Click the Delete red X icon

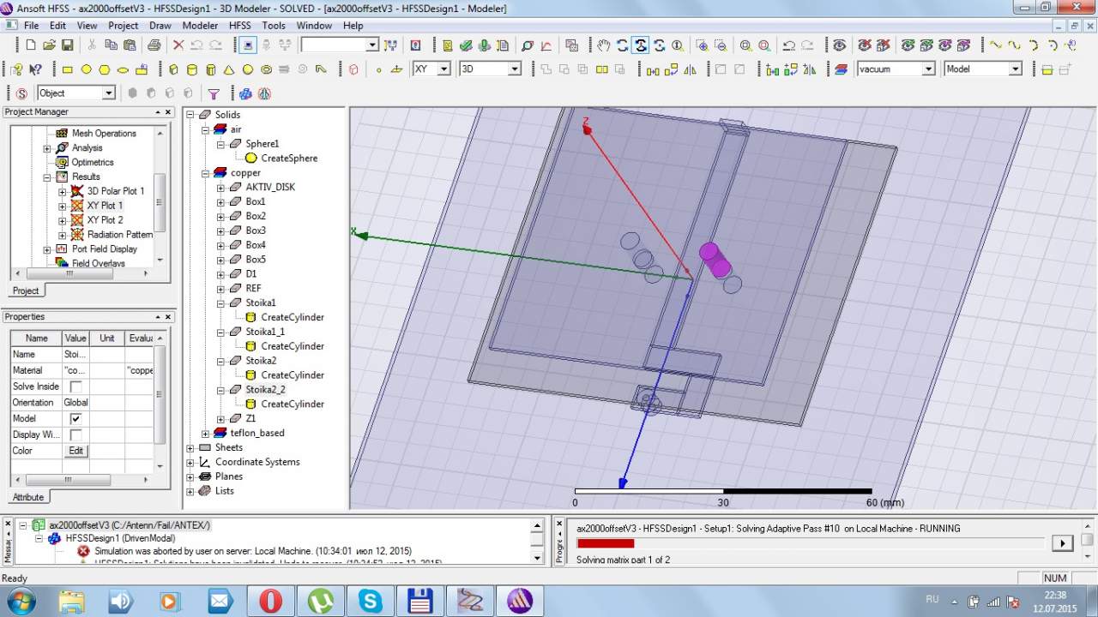tap(178, 45)
